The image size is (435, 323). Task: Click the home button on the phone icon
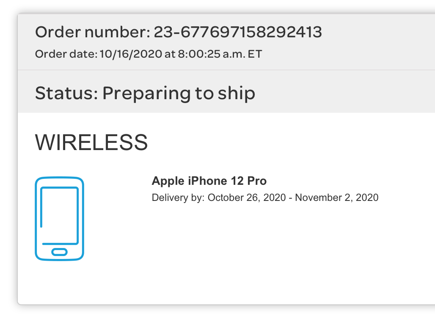pos(59,252)
